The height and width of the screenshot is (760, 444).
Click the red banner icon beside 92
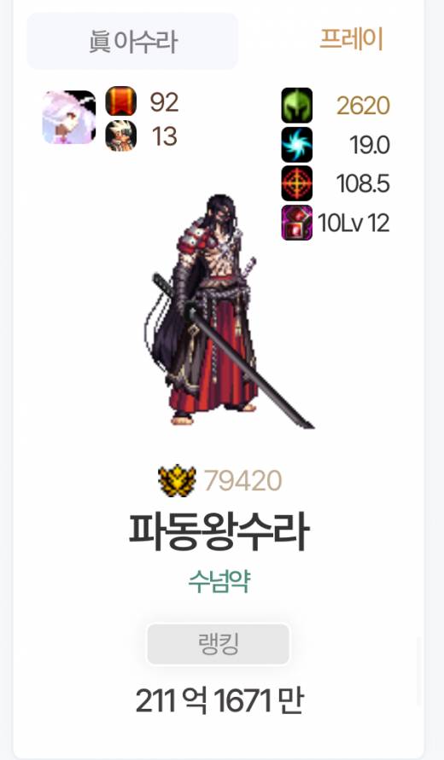(121, 102)
